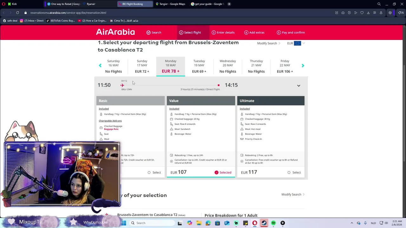The height and width of the screenshot is (228, 406).
Task: Open Microsoft Edge from the taskbar
Action: (208, 223)
